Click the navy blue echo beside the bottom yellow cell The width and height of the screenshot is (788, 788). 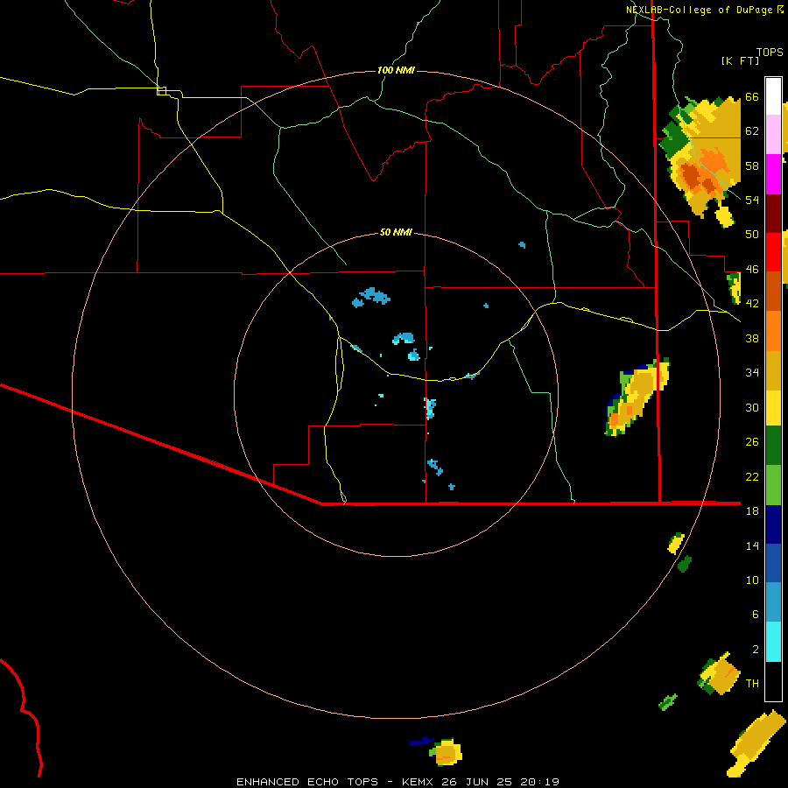click(421, 742)
